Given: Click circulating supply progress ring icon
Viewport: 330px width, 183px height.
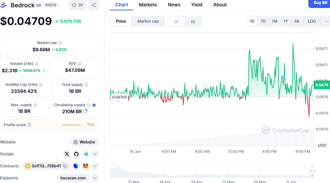Looking at the screenshot, I should 85,111.
